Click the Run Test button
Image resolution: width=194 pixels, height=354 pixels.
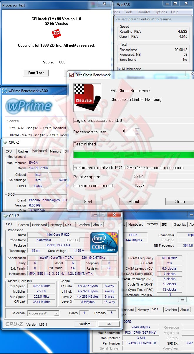(x=36, y=73)
